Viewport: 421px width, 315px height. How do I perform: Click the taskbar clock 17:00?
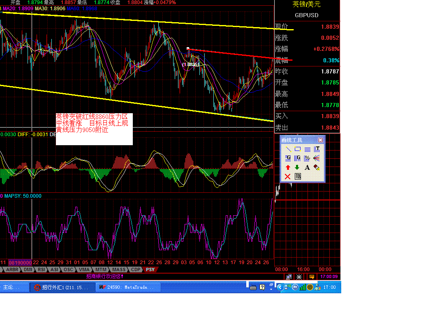click(x=329, y=288)
